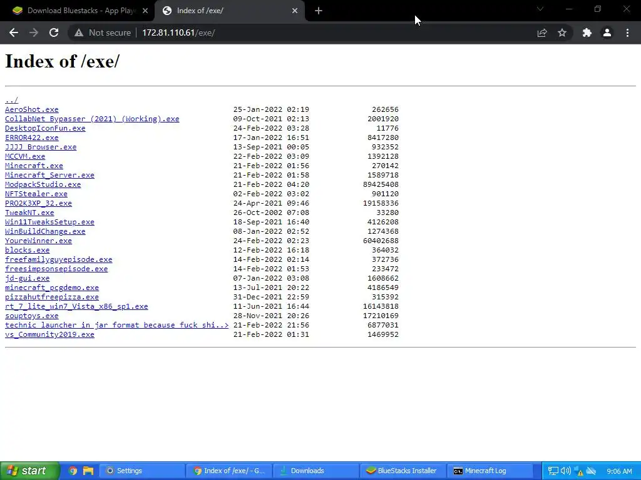Screen dimensions: 641x480
Task: Open the MCCVM.exe link
Action: coord(25,156)
